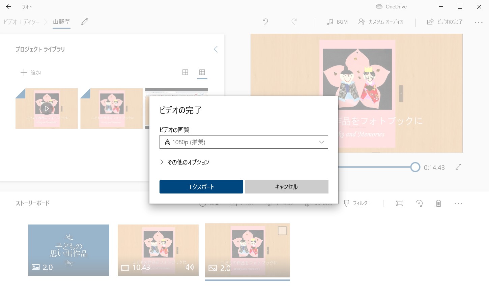Click the preview seek slider handle

[415, 167]
